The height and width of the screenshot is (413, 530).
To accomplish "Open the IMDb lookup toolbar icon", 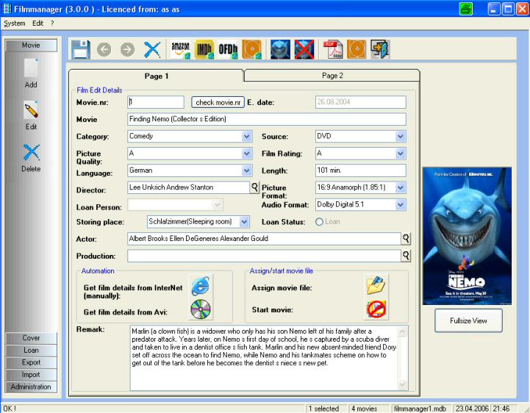I will pyautogui.click(x=204, y=49).
